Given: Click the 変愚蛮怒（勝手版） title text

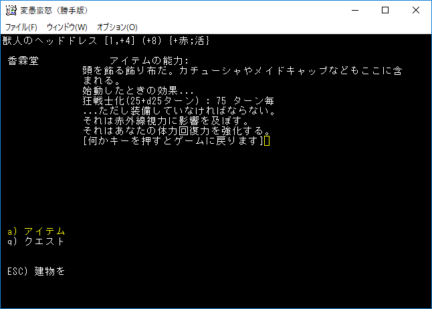Looking at the screenshot, I should click(x=52, y=10).
